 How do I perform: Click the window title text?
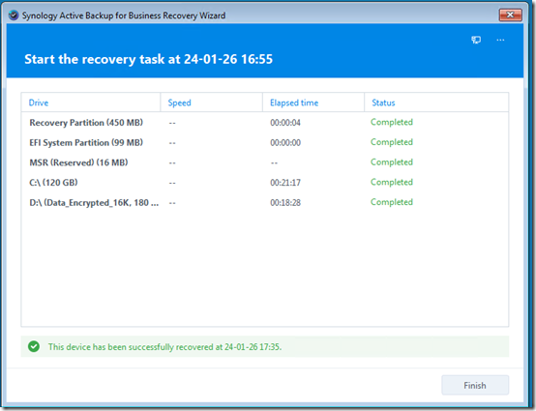124,15
